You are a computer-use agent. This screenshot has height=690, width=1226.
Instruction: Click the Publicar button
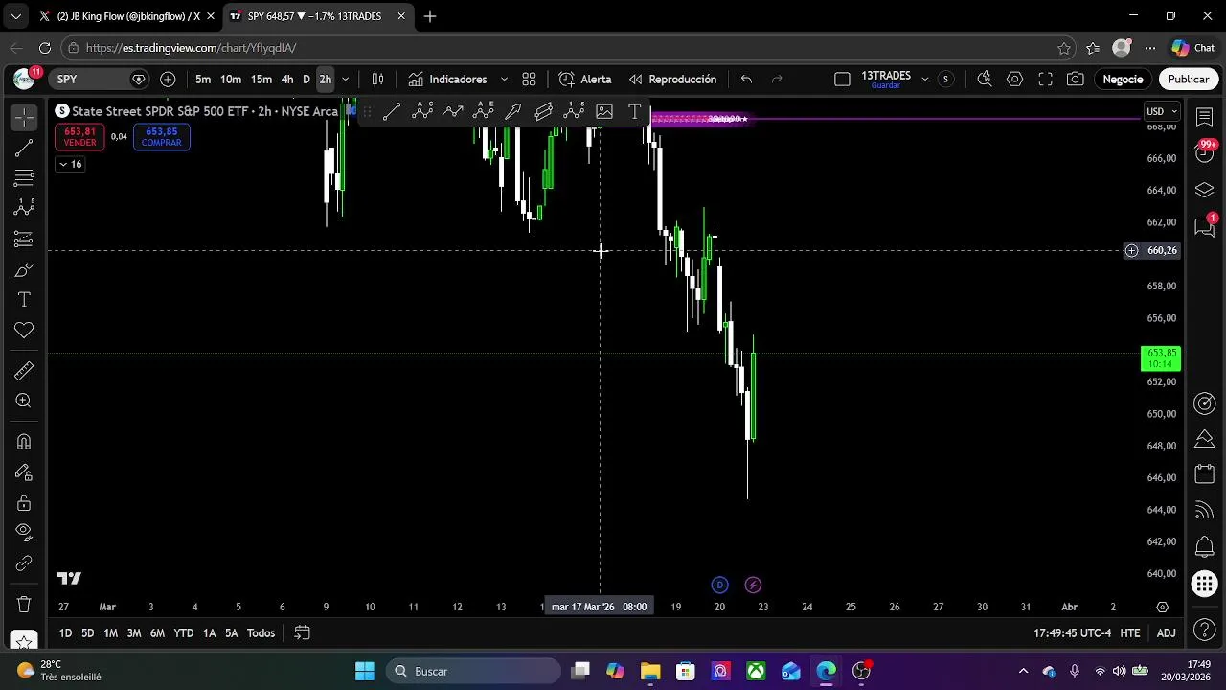[1189, 80]
